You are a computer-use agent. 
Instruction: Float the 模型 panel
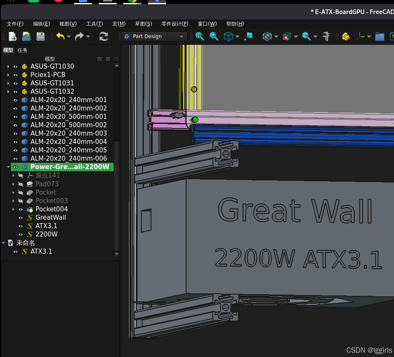coord(108,59)
